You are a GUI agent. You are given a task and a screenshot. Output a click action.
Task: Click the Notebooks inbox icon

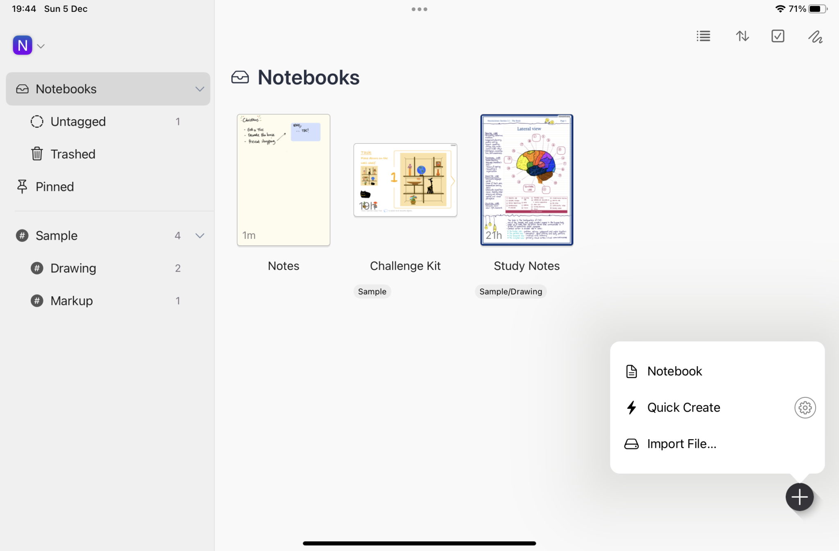[23, 89]
